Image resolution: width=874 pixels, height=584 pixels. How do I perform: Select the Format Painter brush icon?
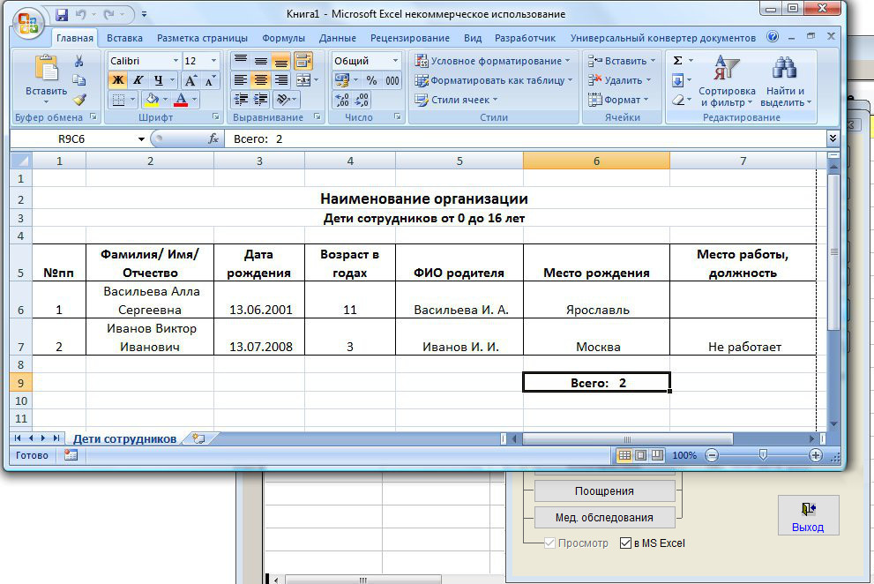(x=79, y=100)
